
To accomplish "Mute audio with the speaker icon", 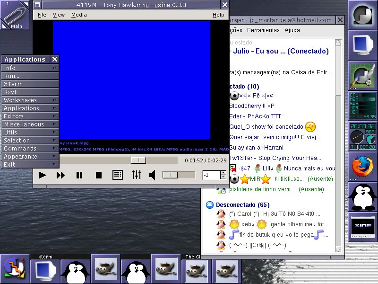I will (x=152, y=175).
